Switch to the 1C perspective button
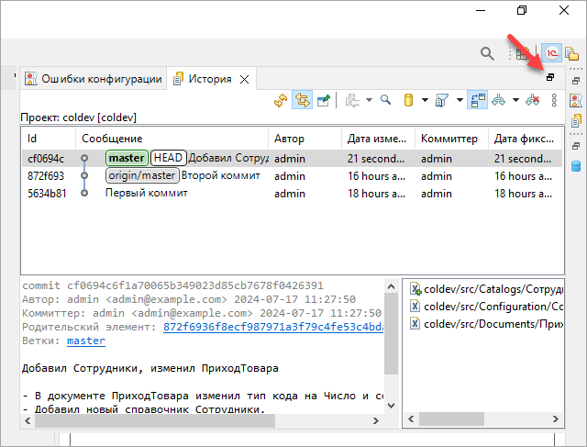The height and width of the screenshot is (447, 587). (552, 53)
